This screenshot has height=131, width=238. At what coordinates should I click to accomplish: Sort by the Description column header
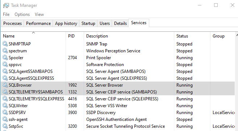pos(129,36)
